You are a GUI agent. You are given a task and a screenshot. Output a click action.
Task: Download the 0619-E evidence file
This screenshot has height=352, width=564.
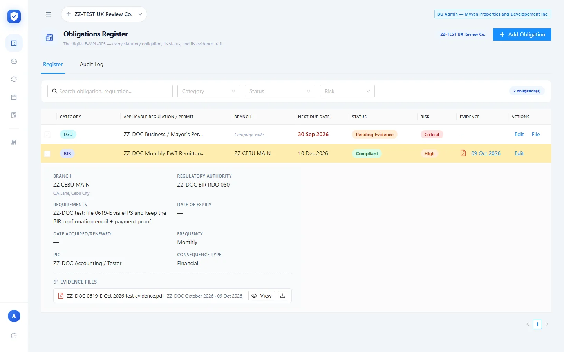283,296
